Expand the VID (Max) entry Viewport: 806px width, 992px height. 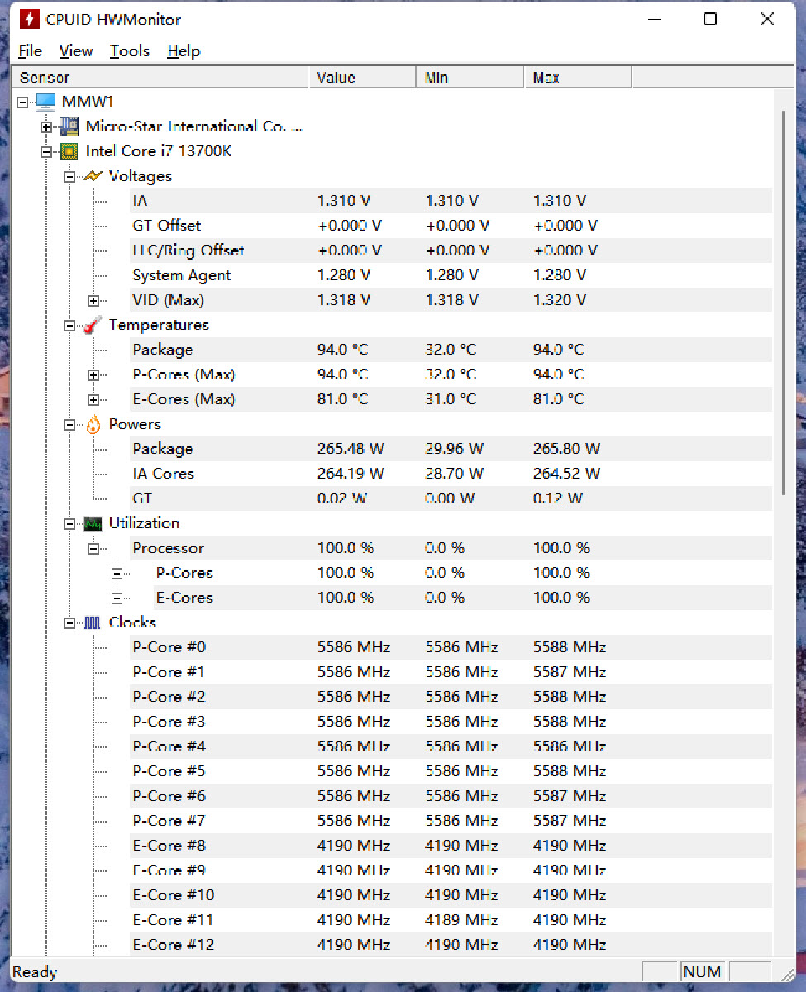point(93,300)
